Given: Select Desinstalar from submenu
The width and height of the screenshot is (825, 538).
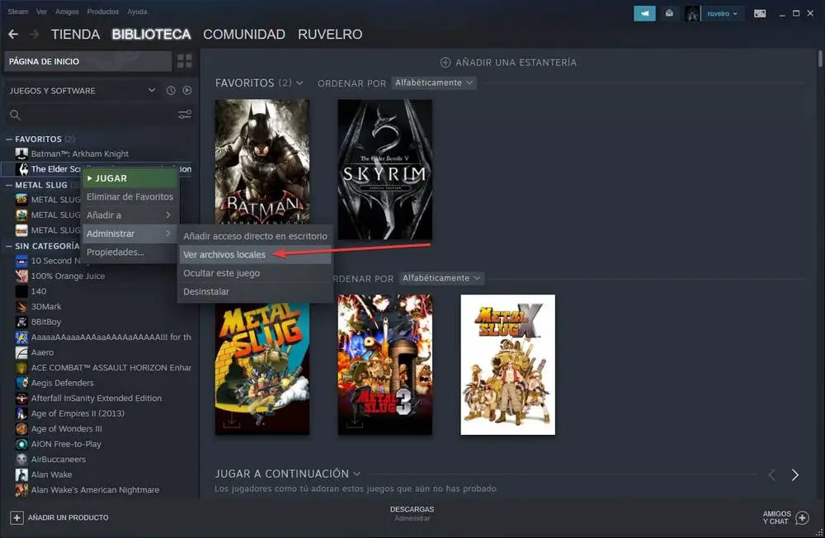Looking at the screenshot, I should tap(255, 291).
